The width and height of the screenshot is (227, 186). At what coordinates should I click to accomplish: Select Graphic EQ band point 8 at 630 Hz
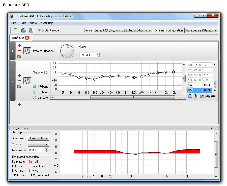[118, 76]
